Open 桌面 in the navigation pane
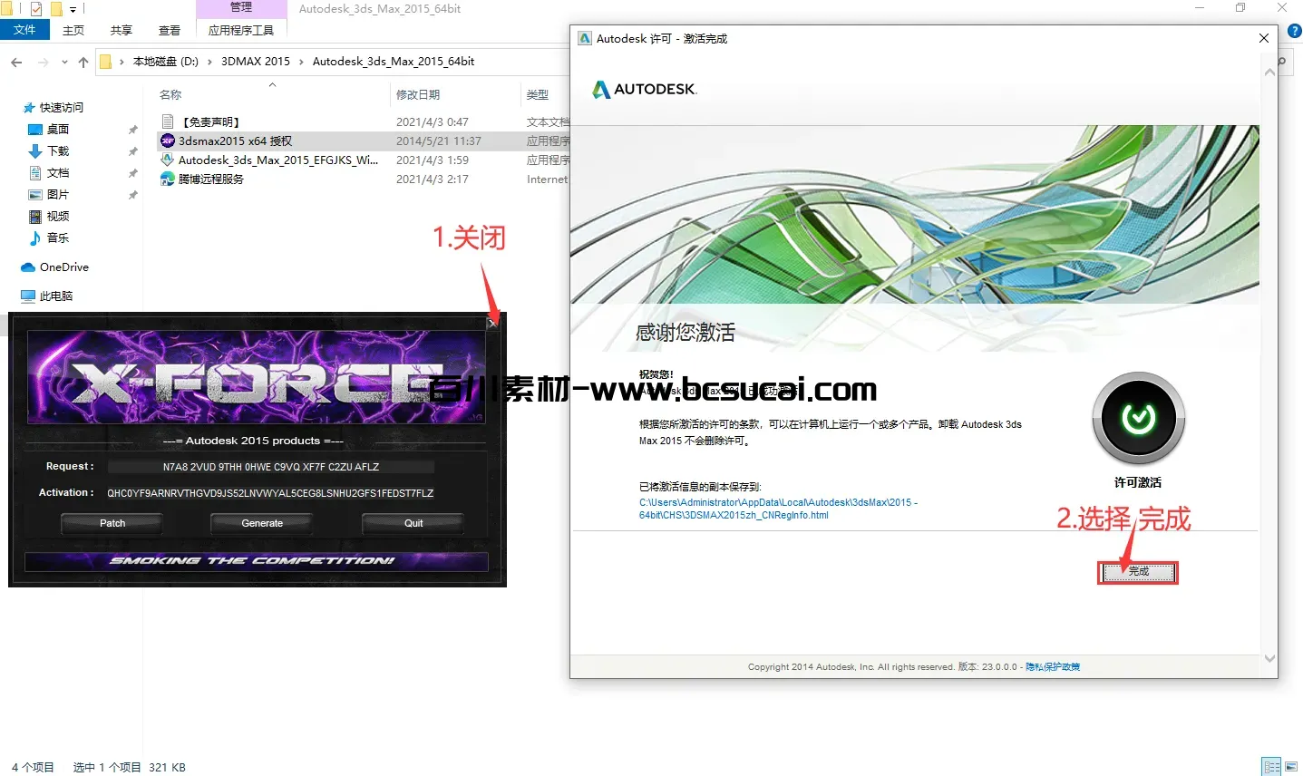The height and width of the screenshot is (776, 1303). click(58, 129)
